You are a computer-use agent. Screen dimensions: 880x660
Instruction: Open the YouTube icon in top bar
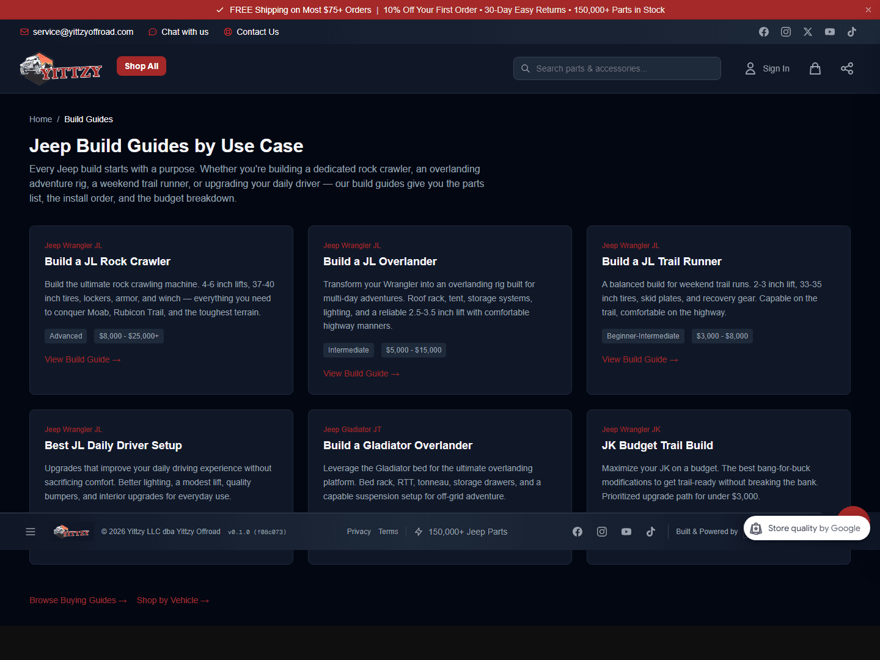830,32
